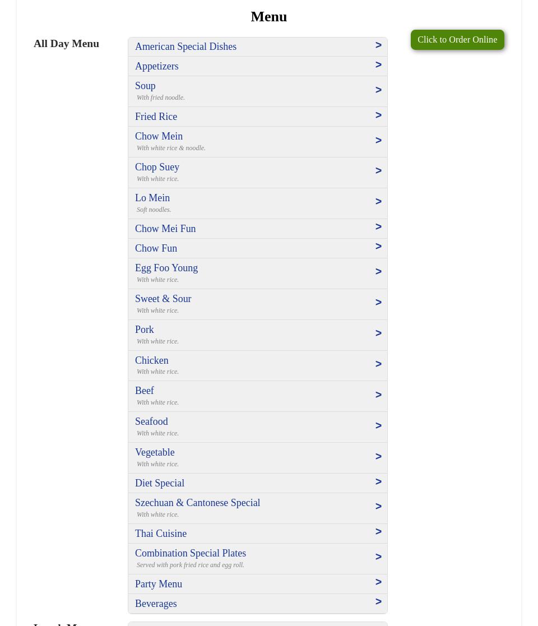Open the Thai Cuisine category
Screen dimensions: 538x626
[x=161, y=534]
